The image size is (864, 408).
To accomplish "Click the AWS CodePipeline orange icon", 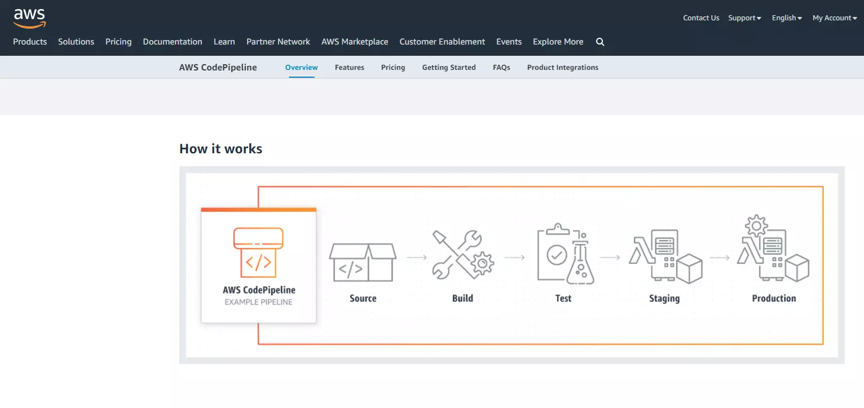I will [258, 252].
